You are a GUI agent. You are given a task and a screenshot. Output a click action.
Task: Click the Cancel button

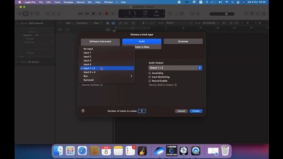point(181,111)
